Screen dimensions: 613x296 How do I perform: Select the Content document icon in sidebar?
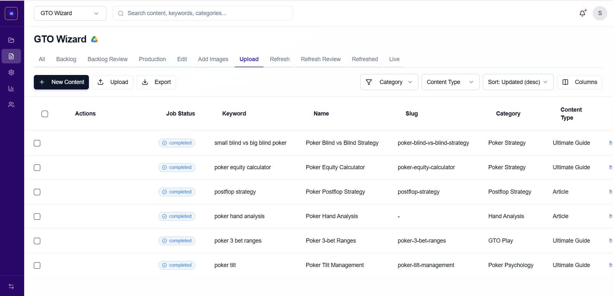click(11, 56)
